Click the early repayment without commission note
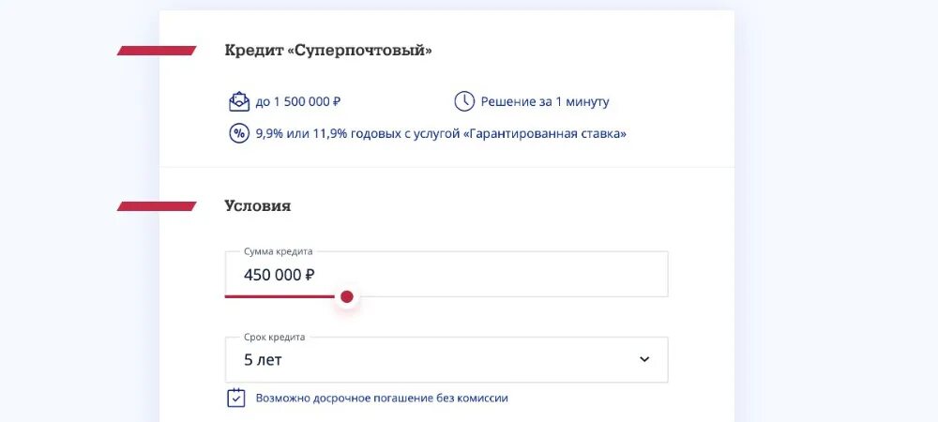The height and width of the screenshot is (422, 938). [x=382, y=399]
